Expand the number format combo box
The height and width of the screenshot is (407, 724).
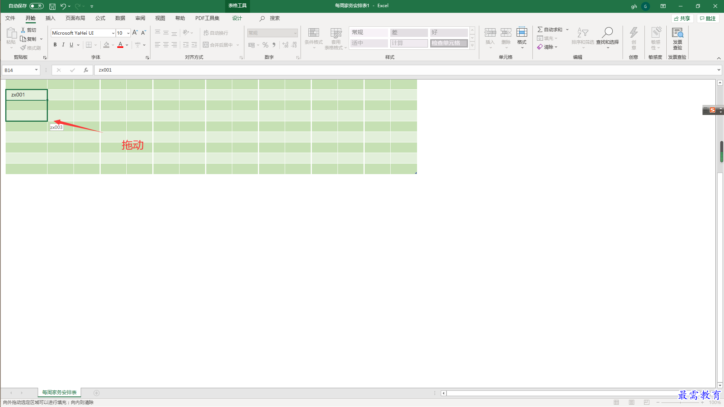pos(295,33)
